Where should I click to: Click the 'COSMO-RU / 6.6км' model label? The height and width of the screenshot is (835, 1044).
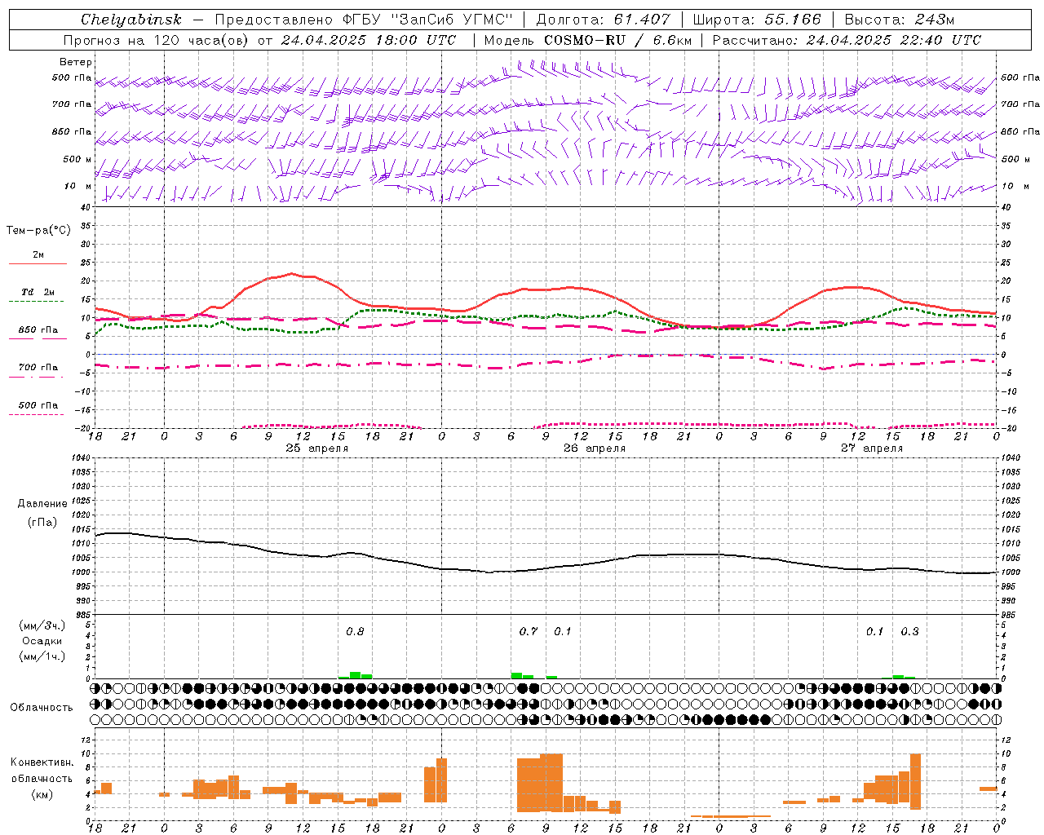618,40
